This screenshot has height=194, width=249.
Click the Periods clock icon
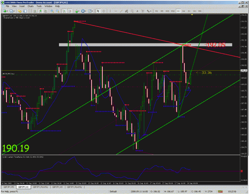coord(83,11)
